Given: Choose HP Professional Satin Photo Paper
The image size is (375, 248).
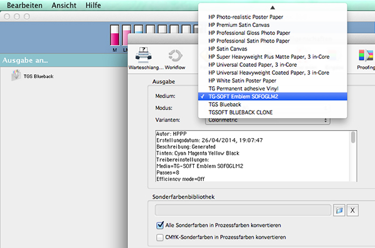Looking at the screenshot, I should pos(272,41).
